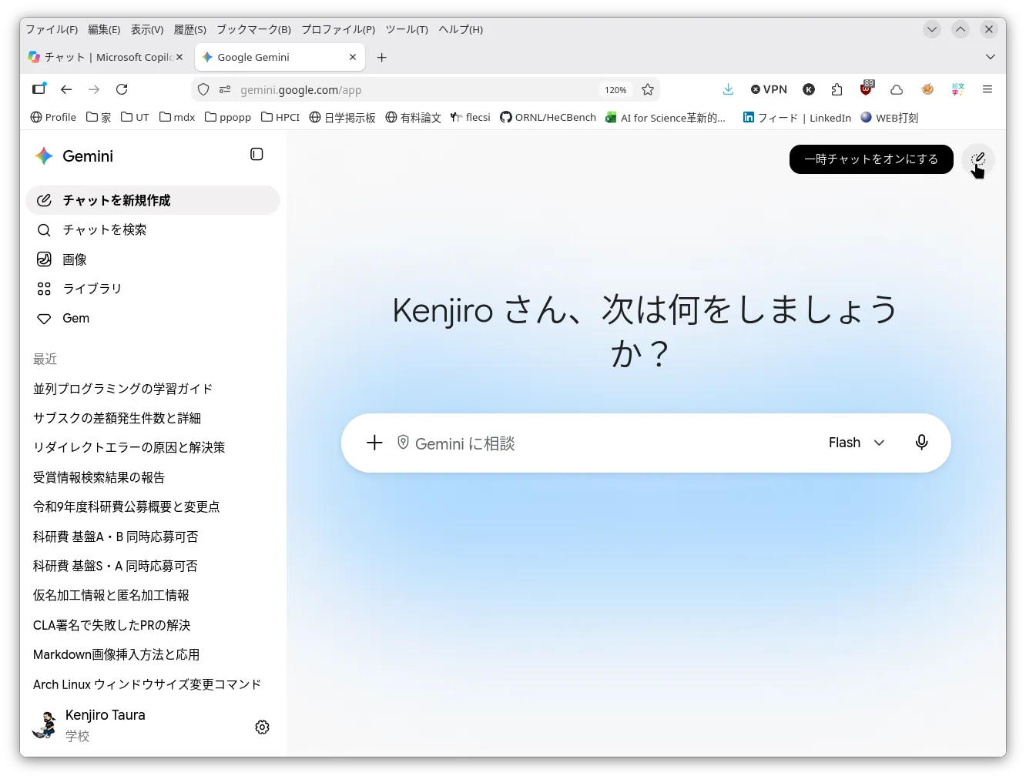Open the Profile bookmark
Screen dimensions: 1026x779
pos(53,117)
